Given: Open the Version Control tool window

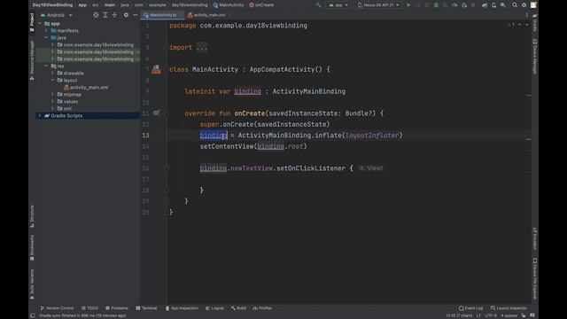Looking at the screenshot, I should [57, 308].
